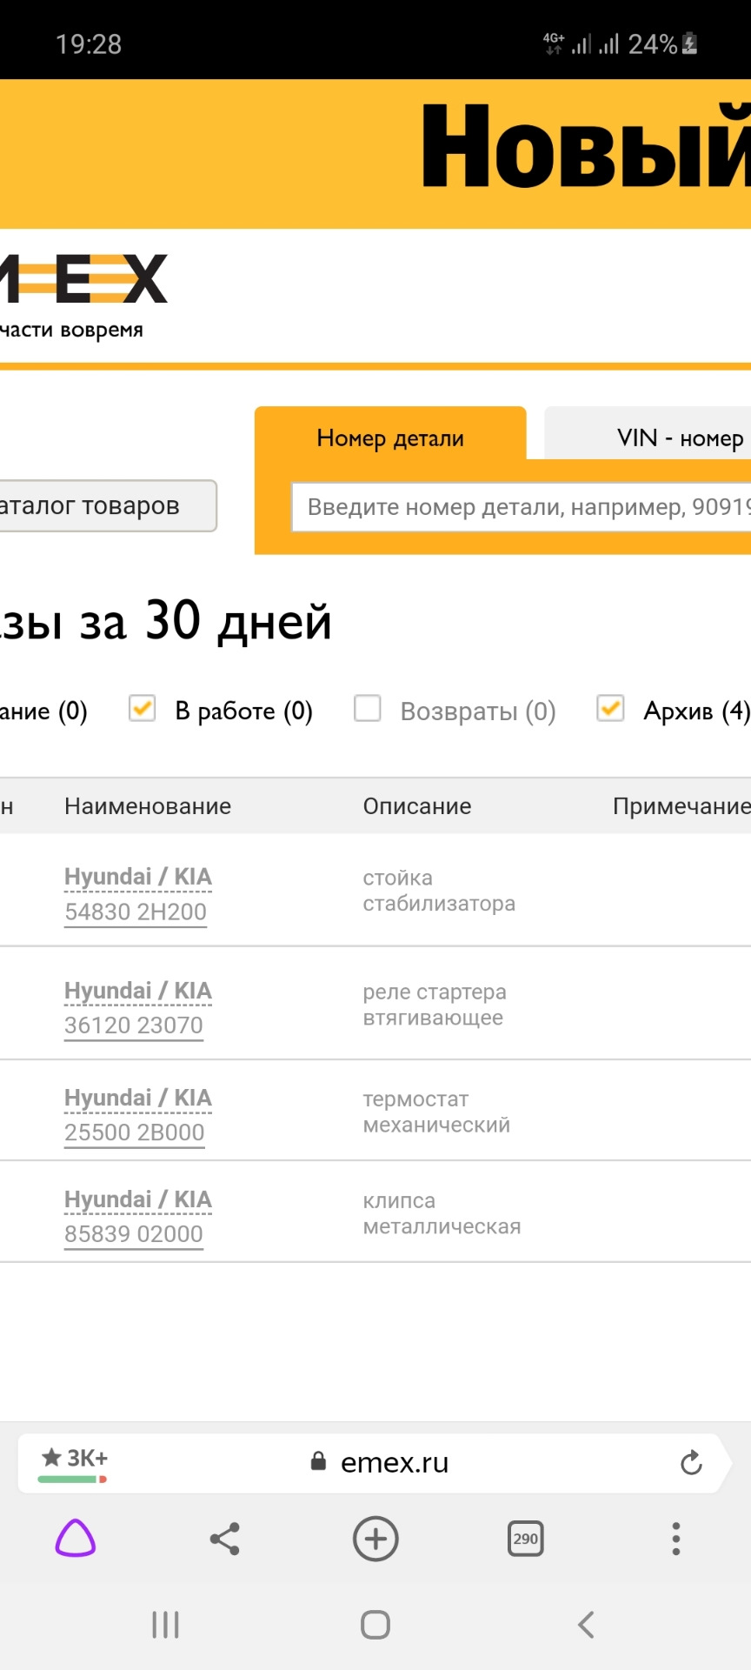Tap the Android back navigation button
This screenshot has height=1670, width=751.
pos(586,1624)
